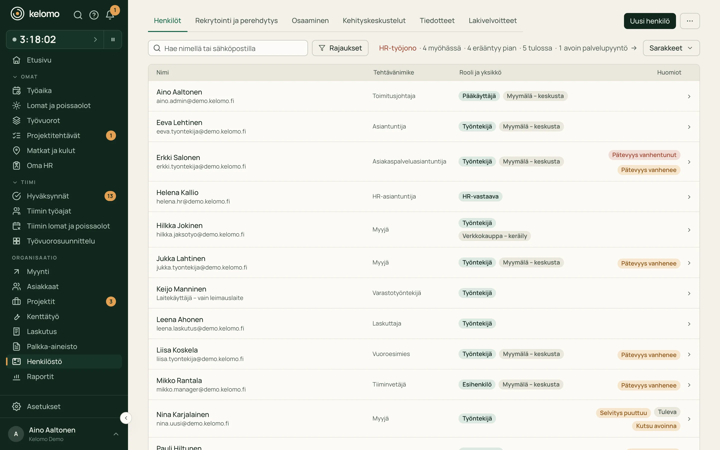Open the three-dot more actions button
This screenshot has width=720, height=450.
tap(690, 21)
